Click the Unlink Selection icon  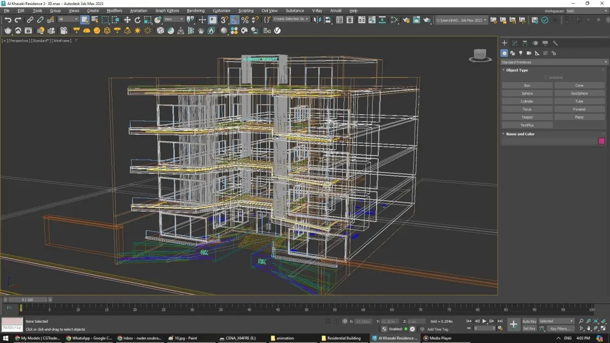(40, 20)
